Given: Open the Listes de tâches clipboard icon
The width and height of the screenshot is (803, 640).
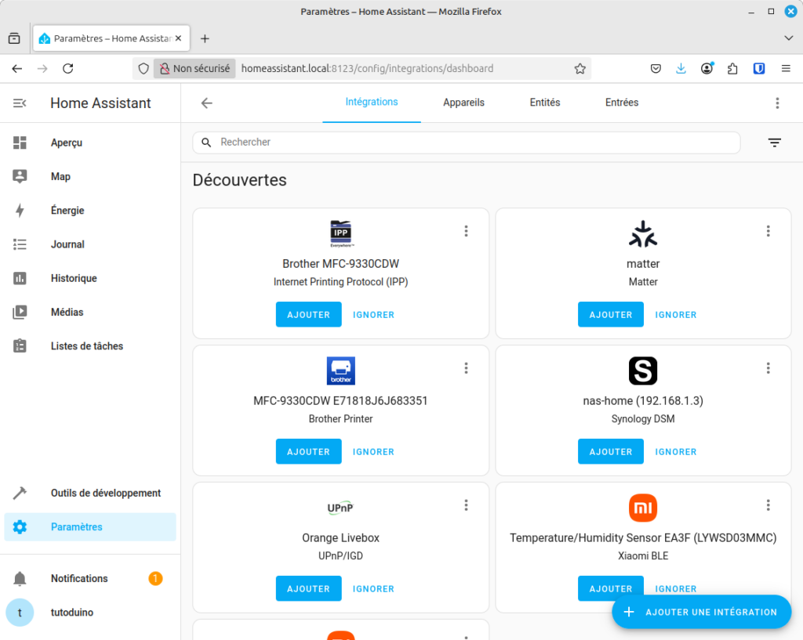Looking at the screenshot, I should pyautogui.click(x=20, y=345).
